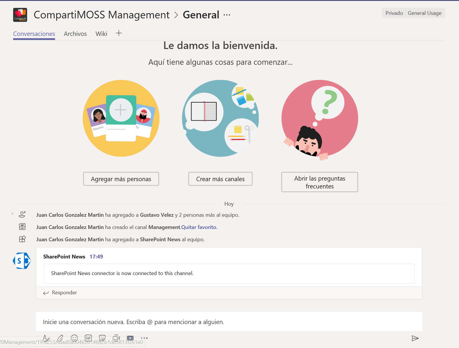Send the message with the arrow icon
The image size is (459, 348).
point(415,338)
